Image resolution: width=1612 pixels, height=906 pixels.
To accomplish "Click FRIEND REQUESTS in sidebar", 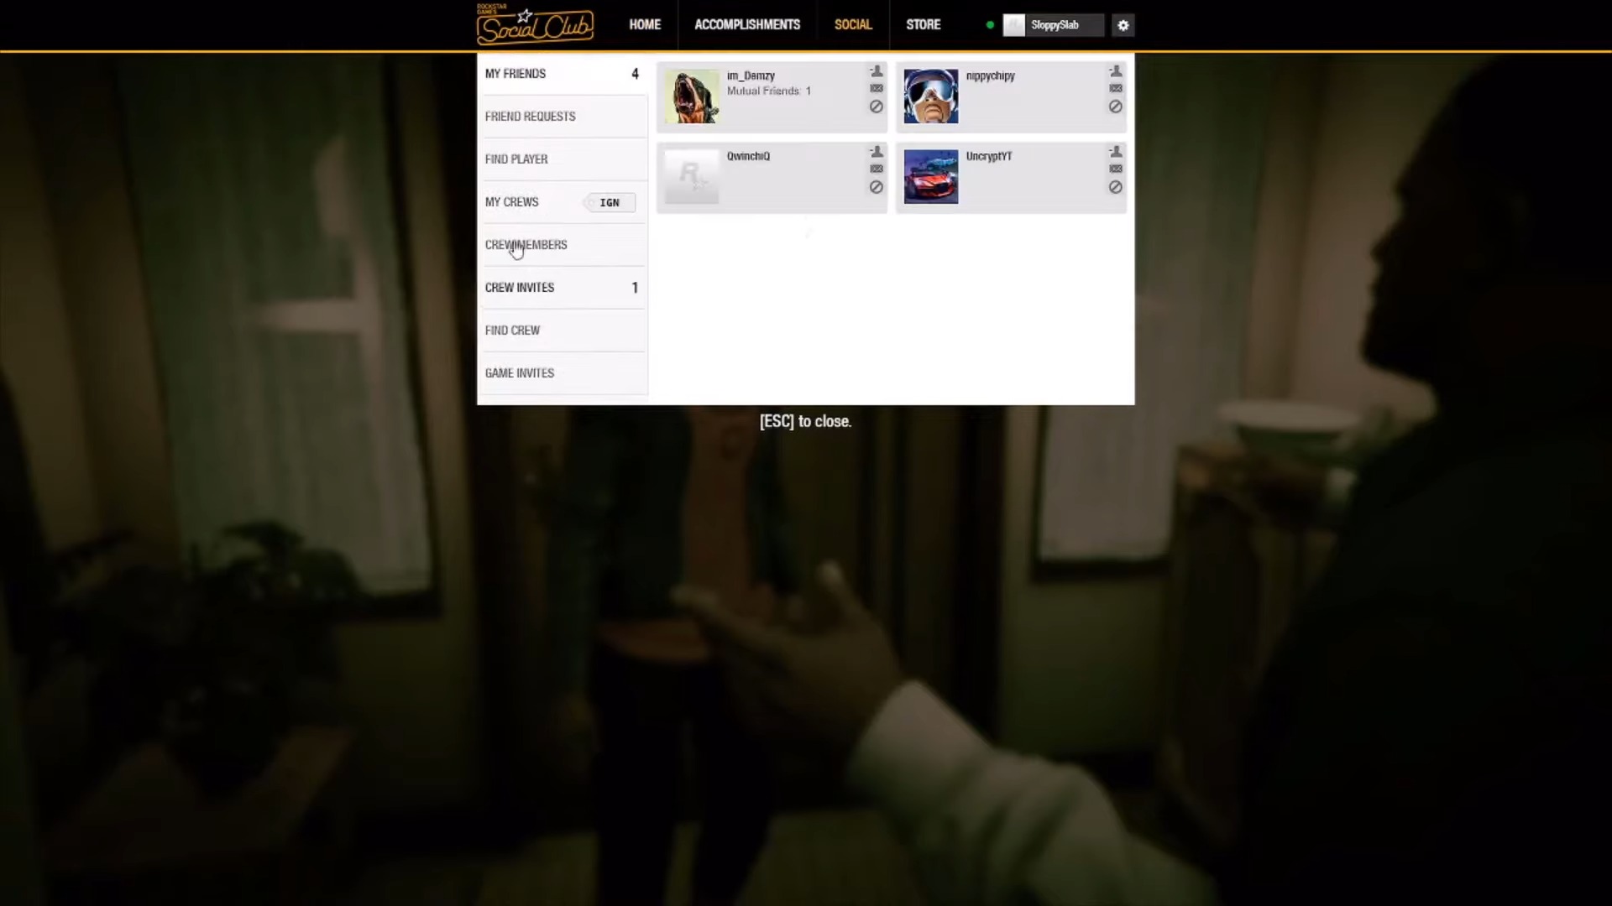I will (531, 116).
